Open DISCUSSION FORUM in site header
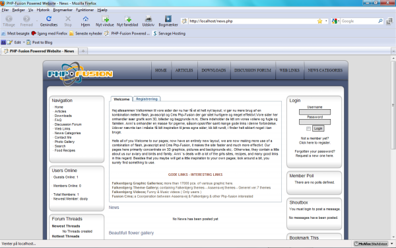 [253, 70]
